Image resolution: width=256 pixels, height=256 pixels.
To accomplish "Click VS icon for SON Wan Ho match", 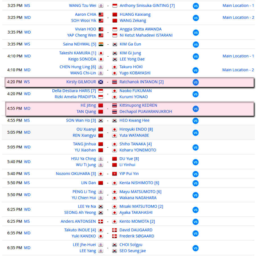I will (196, 121).
